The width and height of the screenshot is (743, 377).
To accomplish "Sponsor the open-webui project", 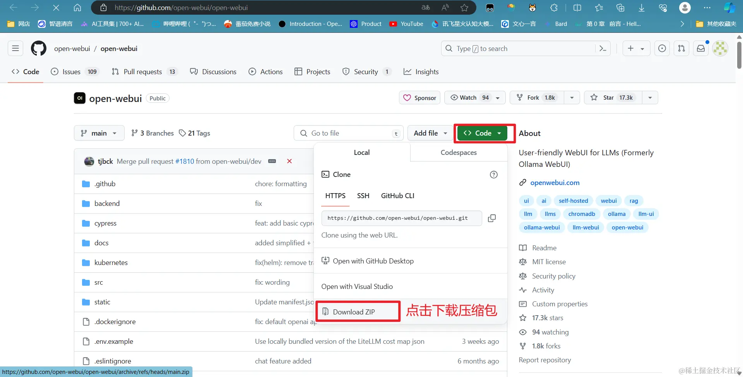I will (420, 98).
